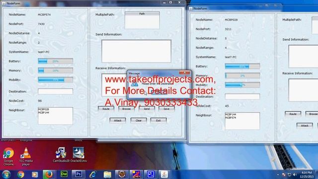The width and height of the screenshot is (318, 179).
Task: Open Photoshop from the taskbar
Action: 79,174
